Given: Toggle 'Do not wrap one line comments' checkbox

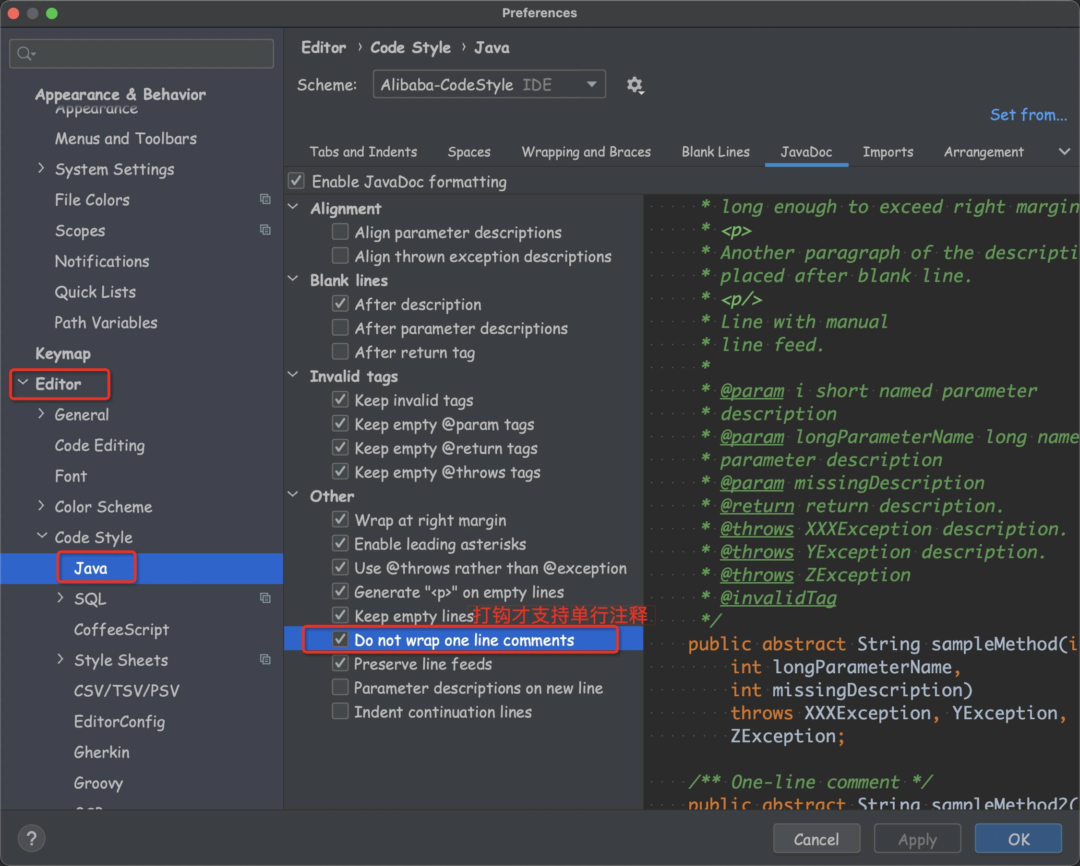Looking at the screenshot, I should [340, 641].
